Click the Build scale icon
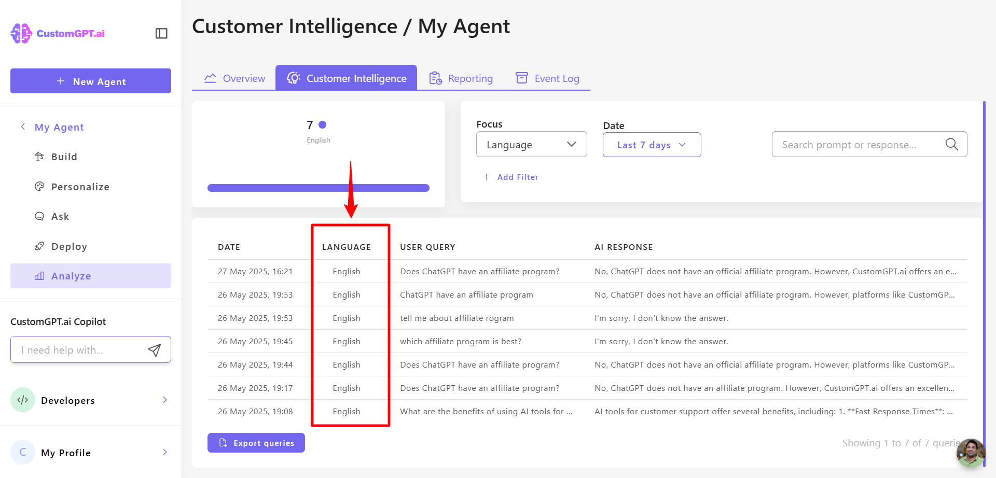The height and width of the screenshot is (478, 996). (39, 157)
